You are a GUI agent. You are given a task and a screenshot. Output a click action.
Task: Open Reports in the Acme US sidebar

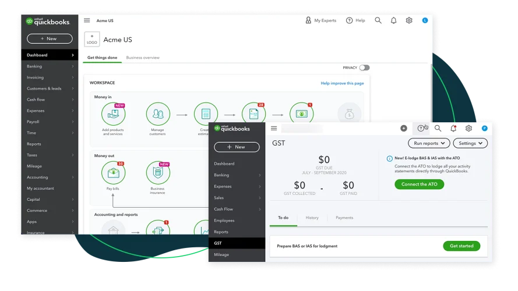point(50,144)
